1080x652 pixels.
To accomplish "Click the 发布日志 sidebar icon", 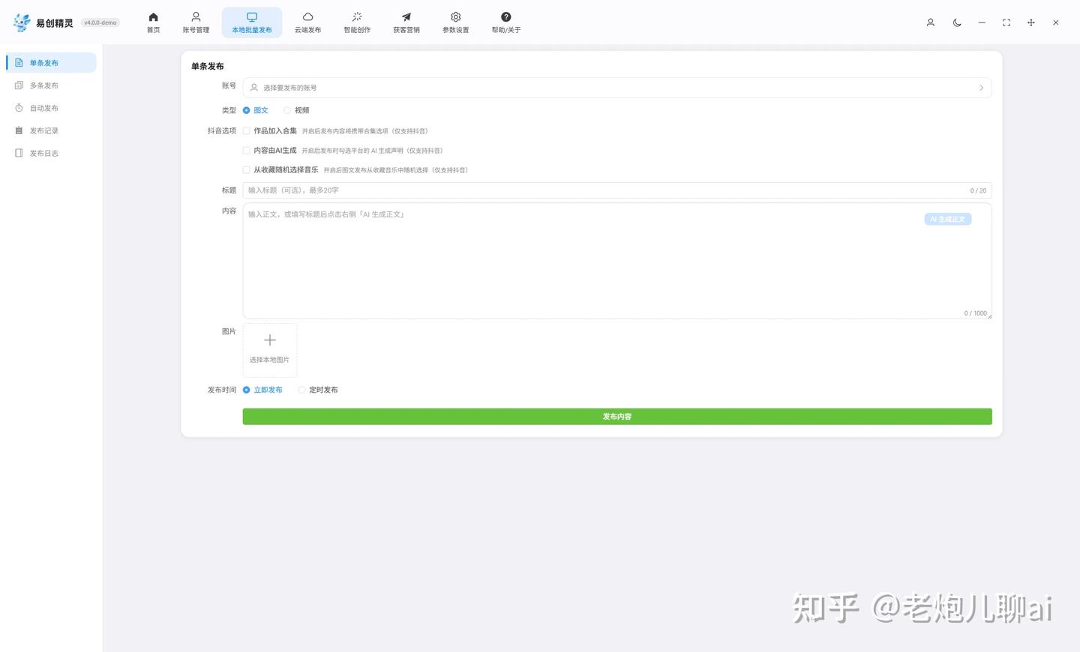I will click(19, 153).
